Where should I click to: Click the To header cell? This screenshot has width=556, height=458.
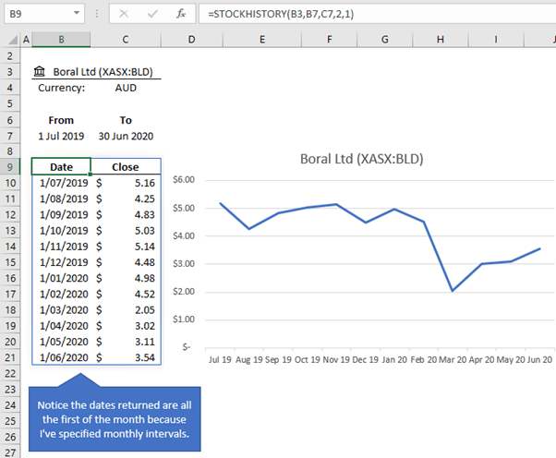point(126,120)
